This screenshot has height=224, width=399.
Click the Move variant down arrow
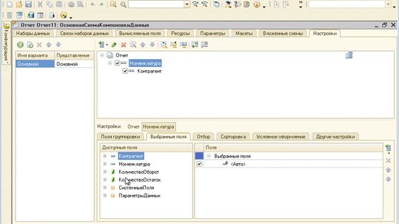58,45
